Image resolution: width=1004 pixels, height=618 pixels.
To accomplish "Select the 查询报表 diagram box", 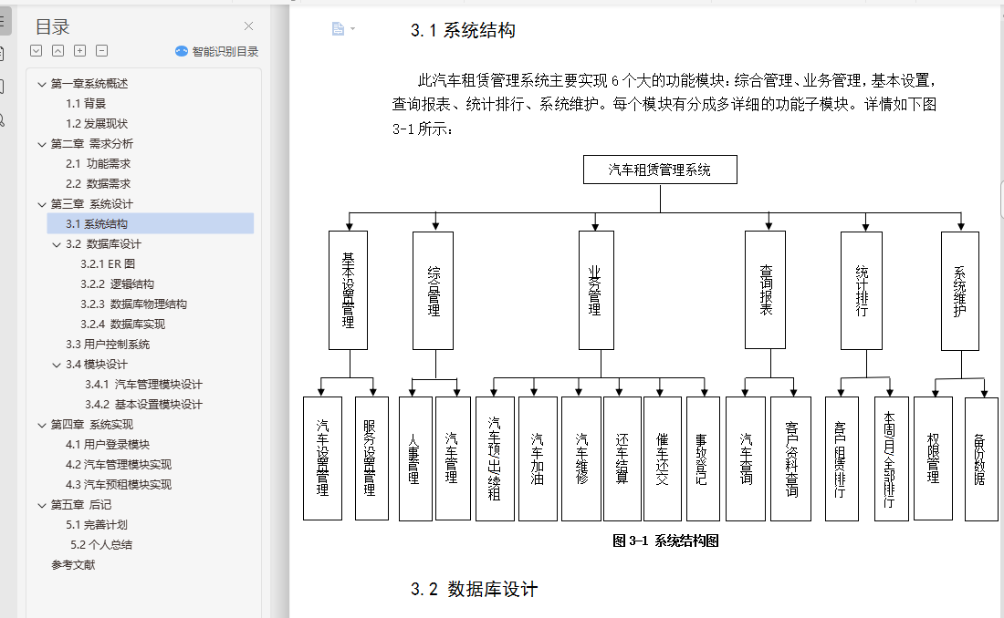I will pos(765,290).
